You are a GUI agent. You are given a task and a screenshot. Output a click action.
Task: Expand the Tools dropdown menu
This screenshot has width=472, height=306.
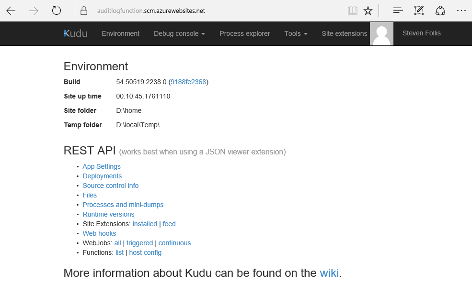click(x=296, y=33)
